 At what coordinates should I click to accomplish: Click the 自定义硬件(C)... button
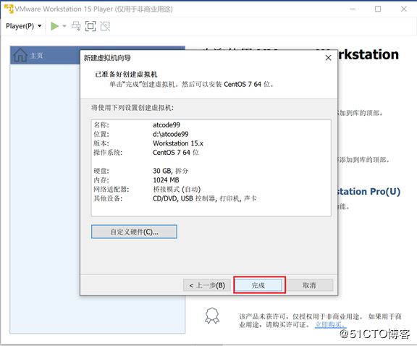(134, 232)
